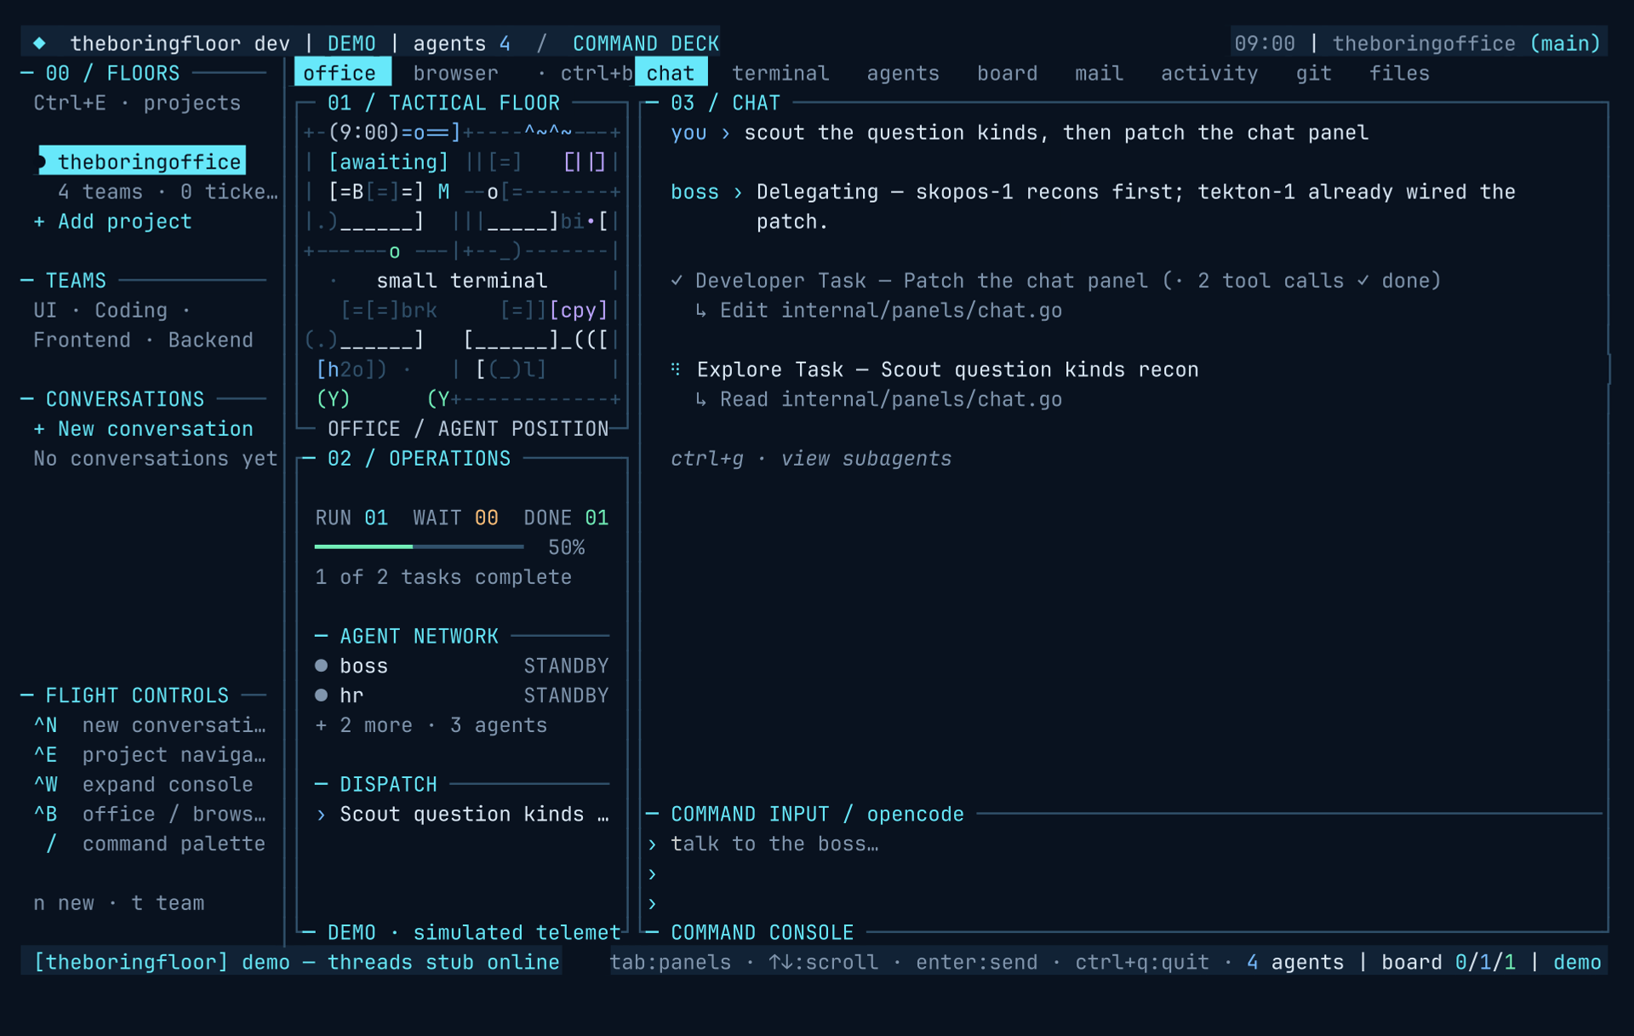The image size is (1634, 1036).
Task: Click the boss agent row
Action: 462,666
